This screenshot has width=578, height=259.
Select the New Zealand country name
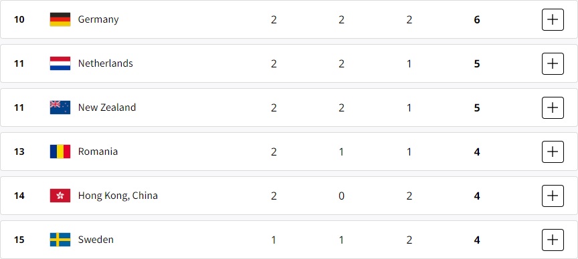pos(107,107)
